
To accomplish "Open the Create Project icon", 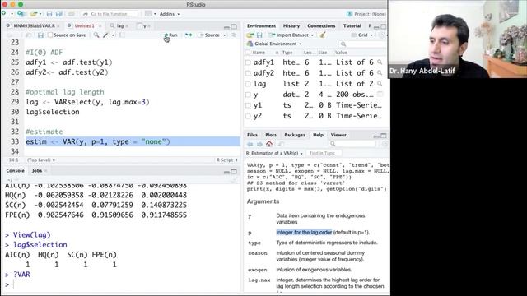I will pos(21,14).
